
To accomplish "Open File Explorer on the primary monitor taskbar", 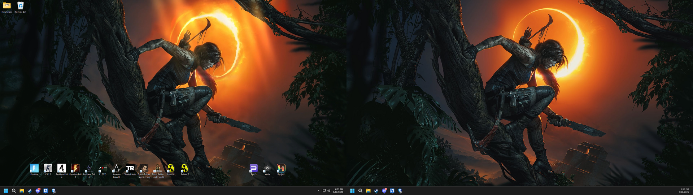I will (22, 191).
